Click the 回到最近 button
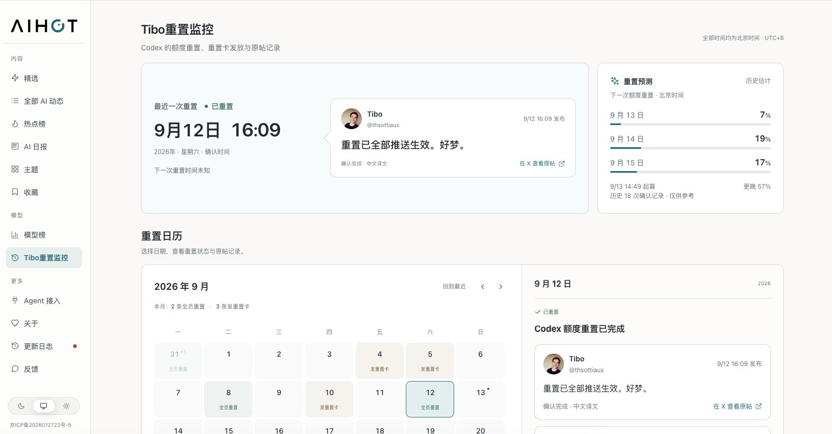Screen dimensions: 832x434 (454, 286)
